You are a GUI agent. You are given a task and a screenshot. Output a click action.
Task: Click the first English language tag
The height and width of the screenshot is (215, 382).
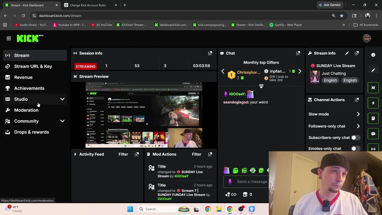330,80
